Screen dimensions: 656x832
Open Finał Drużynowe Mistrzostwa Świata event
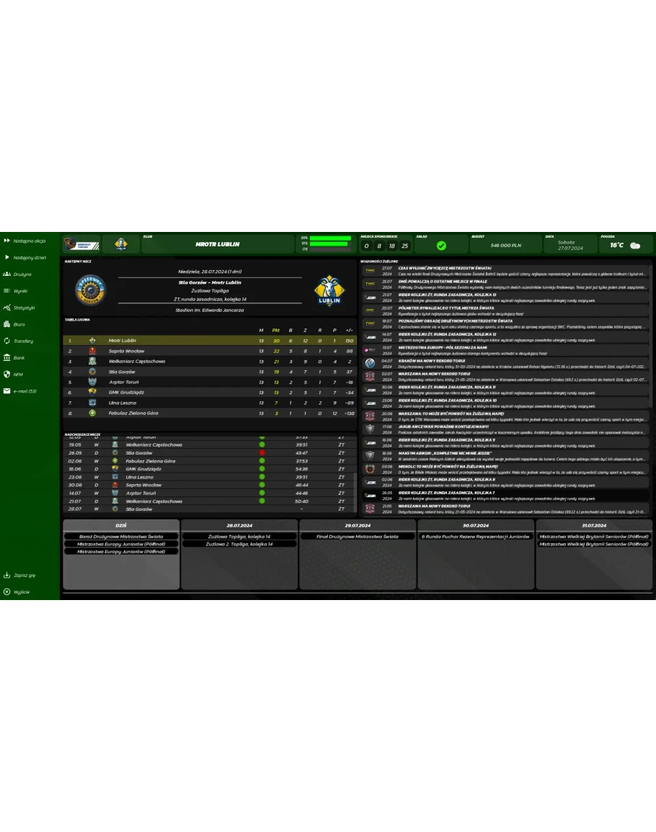click(x=358, y=537)
